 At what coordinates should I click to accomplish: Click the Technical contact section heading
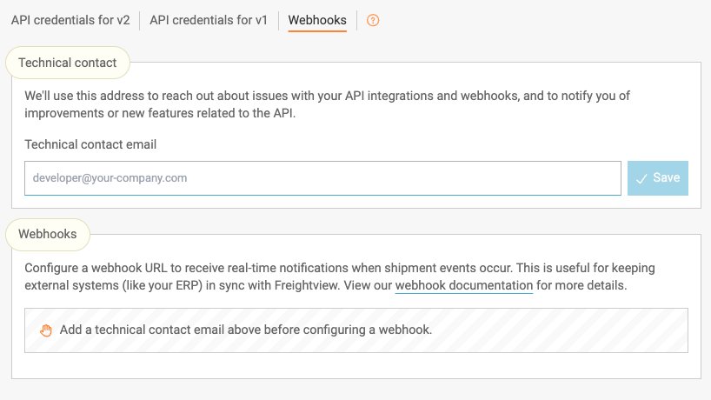68,63
